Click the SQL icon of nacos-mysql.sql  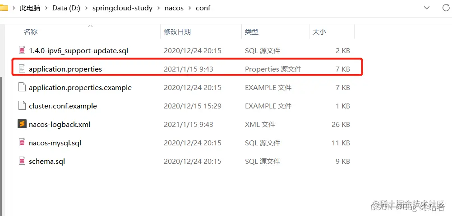click(x=22, y=143)
